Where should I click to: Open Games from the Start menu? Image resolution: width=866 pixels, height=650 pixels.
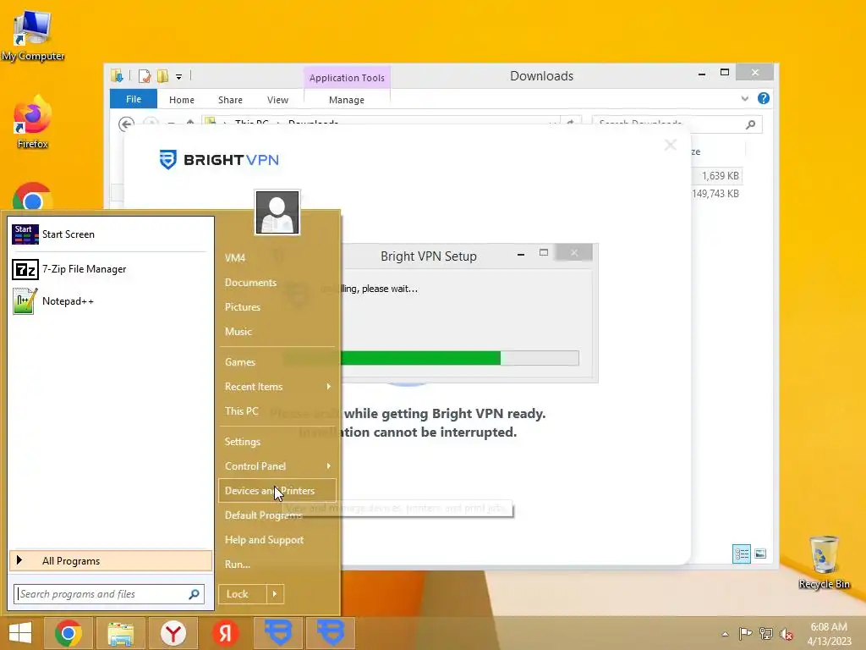(x=239, y=362)
